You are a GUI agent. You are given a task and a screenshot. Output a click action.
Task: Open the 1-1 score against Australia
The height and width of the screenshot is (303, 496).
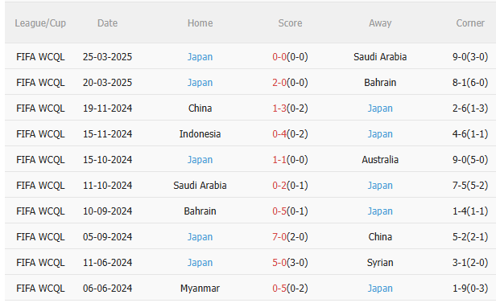[x=279, y=160]
